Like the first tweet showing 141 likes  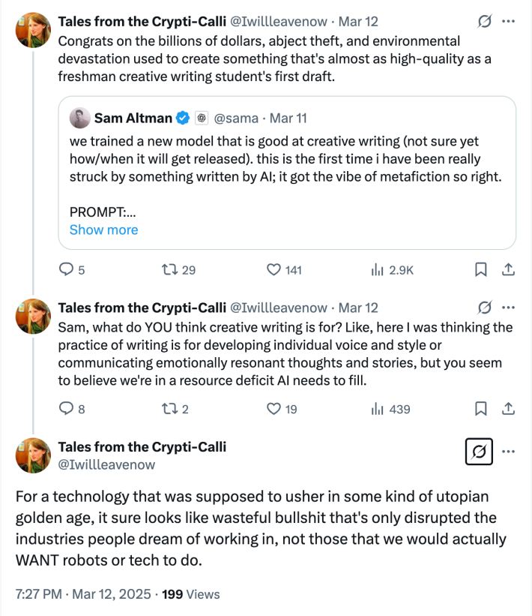pyautogui.click(x=273, y=269)
